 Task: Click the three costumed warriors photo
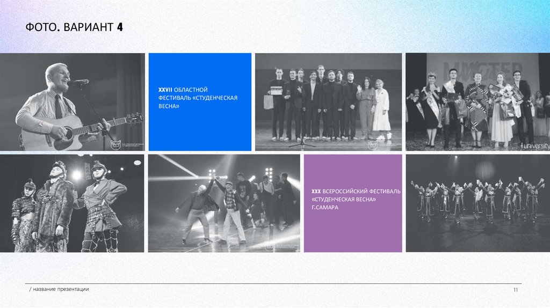tap(72, 203)
